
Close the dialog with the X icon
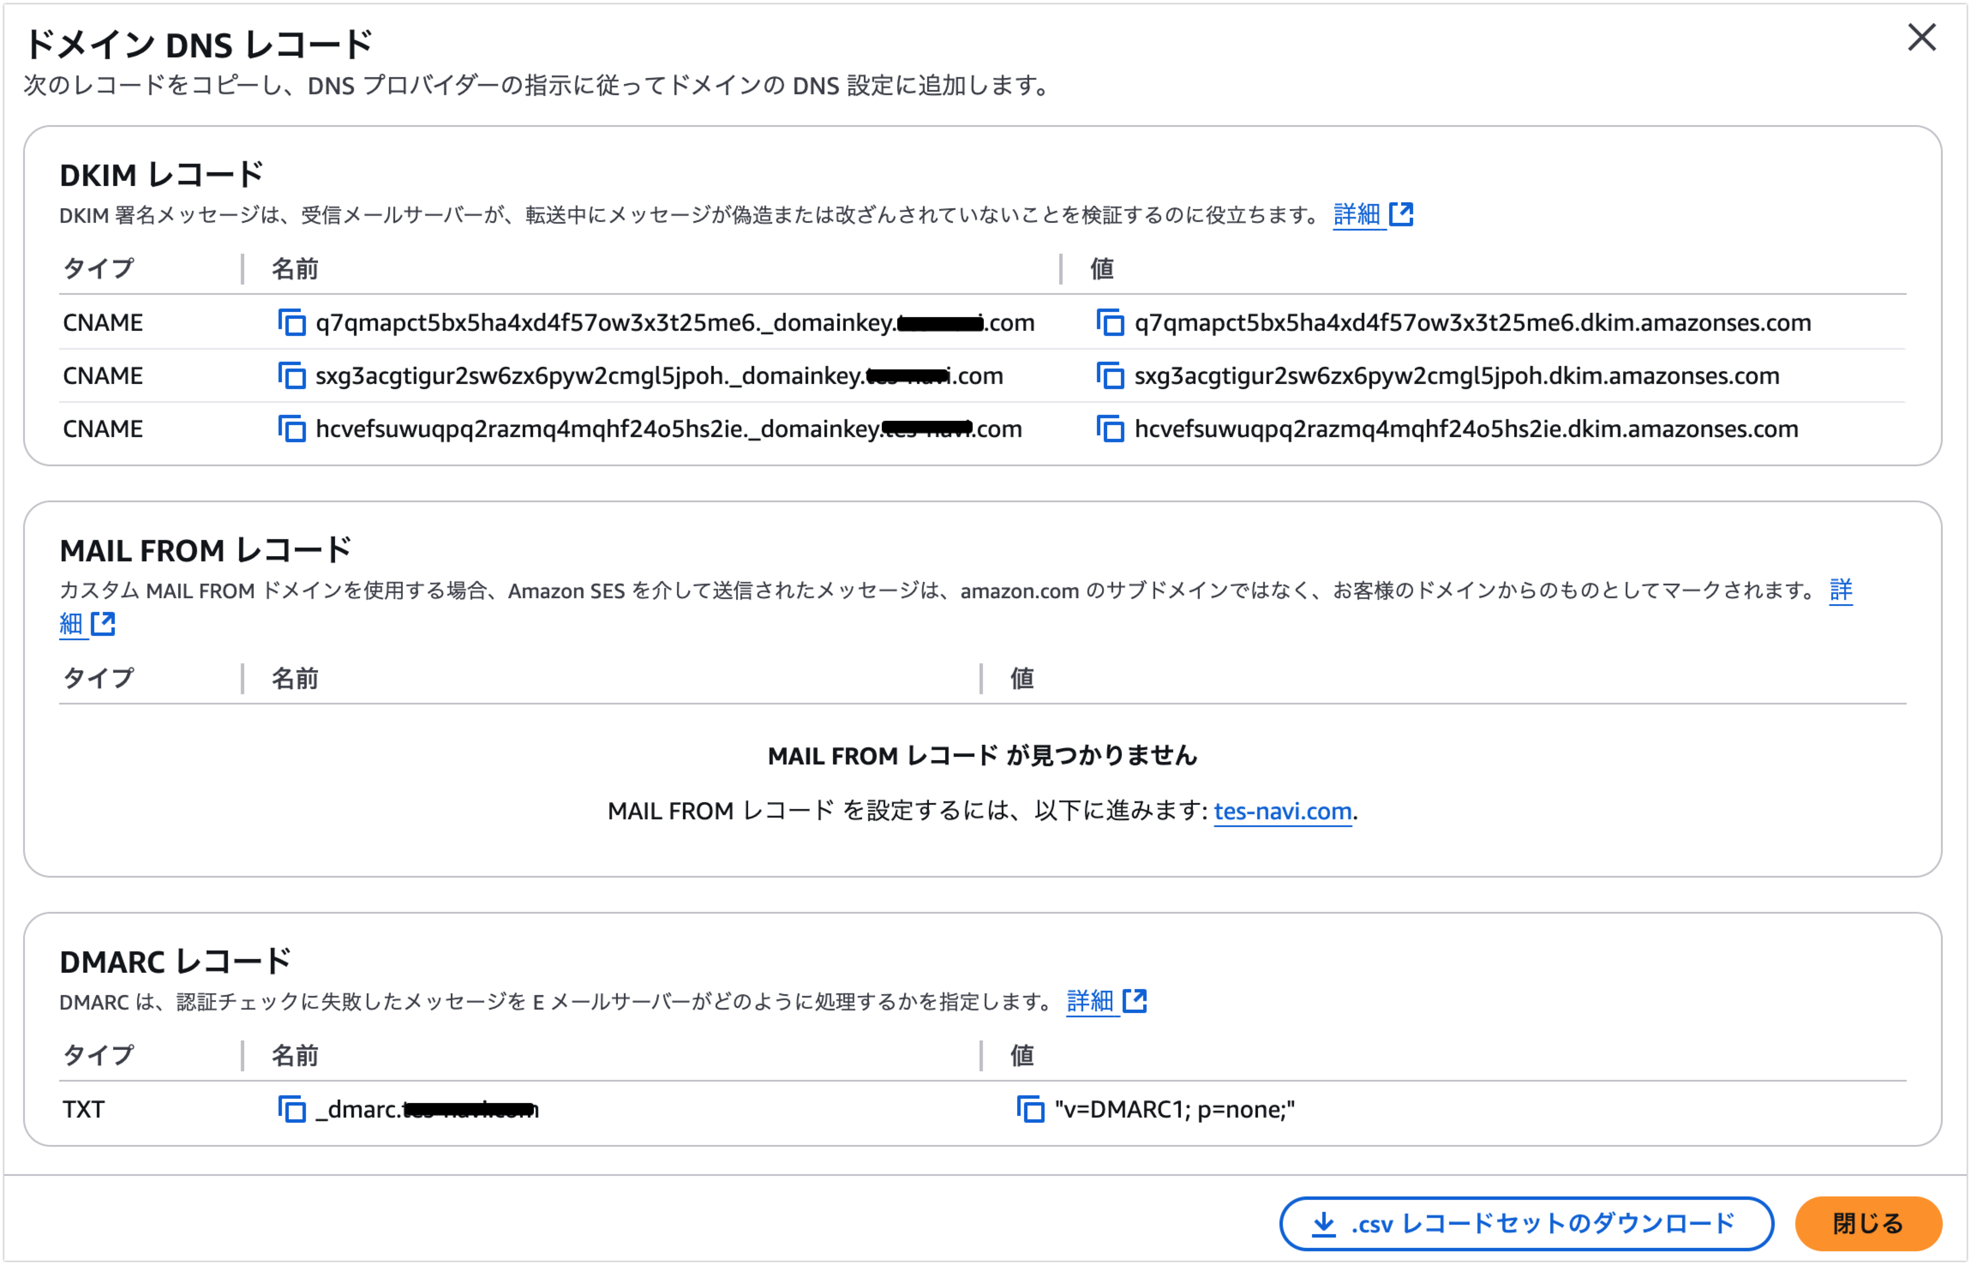click(x=1921, y=38)
